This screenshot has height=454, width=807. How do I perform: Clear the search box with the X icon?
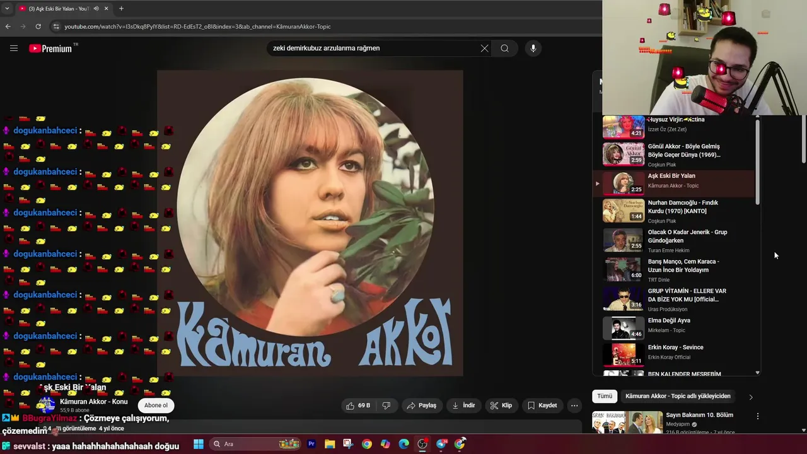click(484, 49)
